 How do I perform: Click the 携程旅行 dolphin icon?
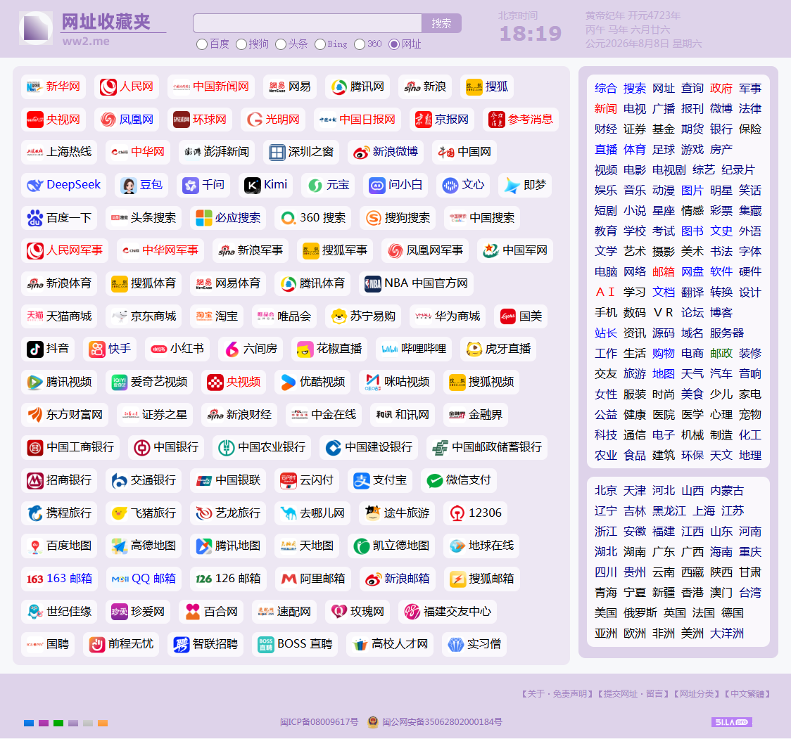pos(34,513)
